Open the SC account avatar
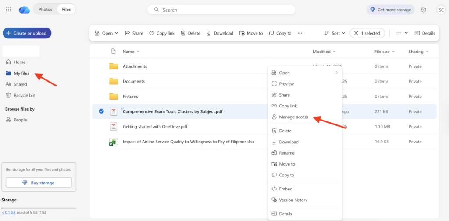The image size is (449, 221). coord(441,10)
